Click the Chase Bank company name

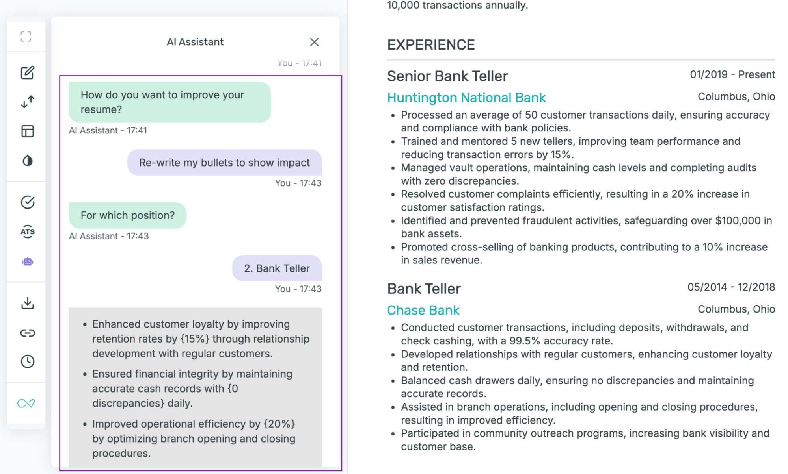coord(423,310)
